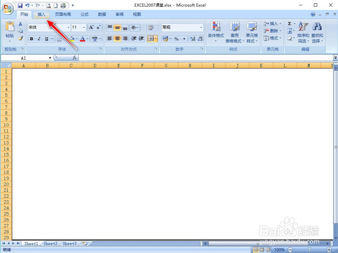Click the Save icon on quick access toolbar
338x253 pixels.
[20, 5]
